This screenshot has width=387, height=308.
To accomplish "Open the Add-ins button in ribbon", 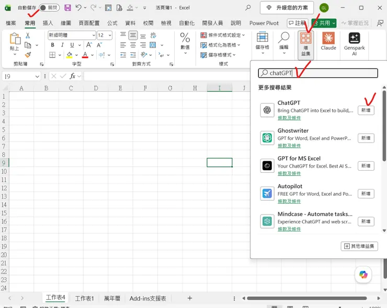I will (305, 45).
